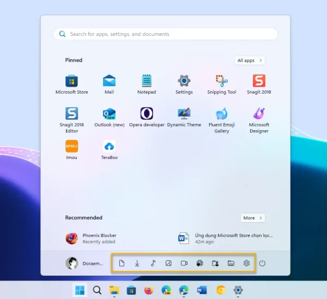Open Personal folder shortcut
The image size is (327, 299).
pos(215,263)
